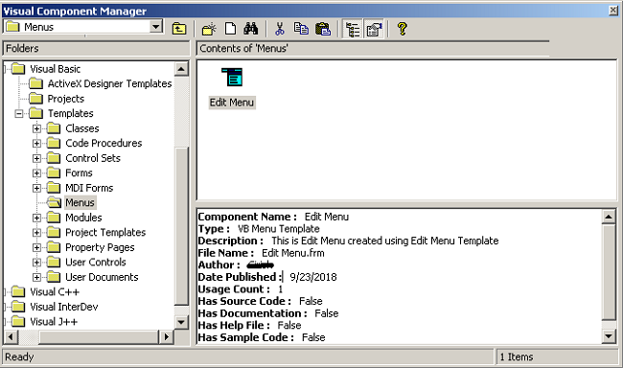Select the Visual J++ folder

point(54,322)
